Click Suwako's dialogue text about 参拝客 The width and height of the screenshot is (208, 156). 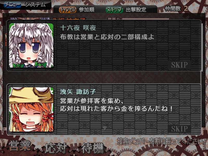pyautogui.click(x=116, y=105)
